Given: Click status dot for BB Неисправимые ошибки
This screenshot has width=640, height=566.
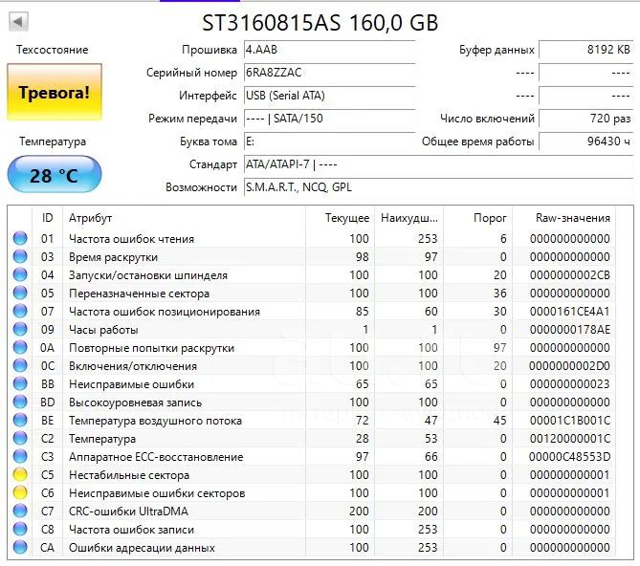Looking at the screenshot, I should pyautogui.click(x=20, y=383).
